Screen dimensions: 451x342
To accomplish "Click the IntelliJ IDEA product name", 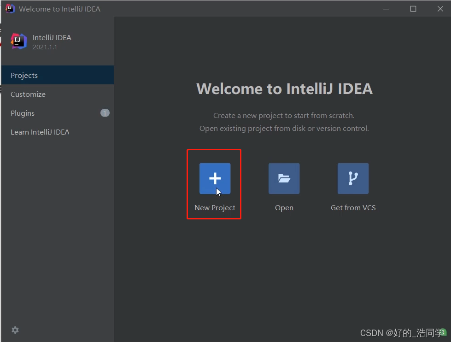I will [x=52, y=38].
